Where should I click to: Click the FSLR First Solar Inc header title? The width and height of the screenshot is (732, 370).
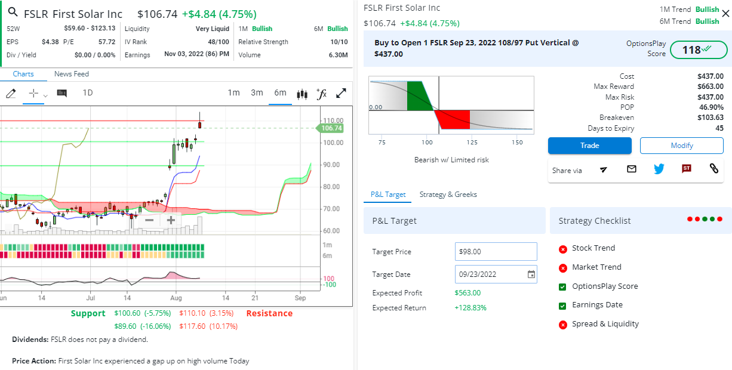coord(73,14)
